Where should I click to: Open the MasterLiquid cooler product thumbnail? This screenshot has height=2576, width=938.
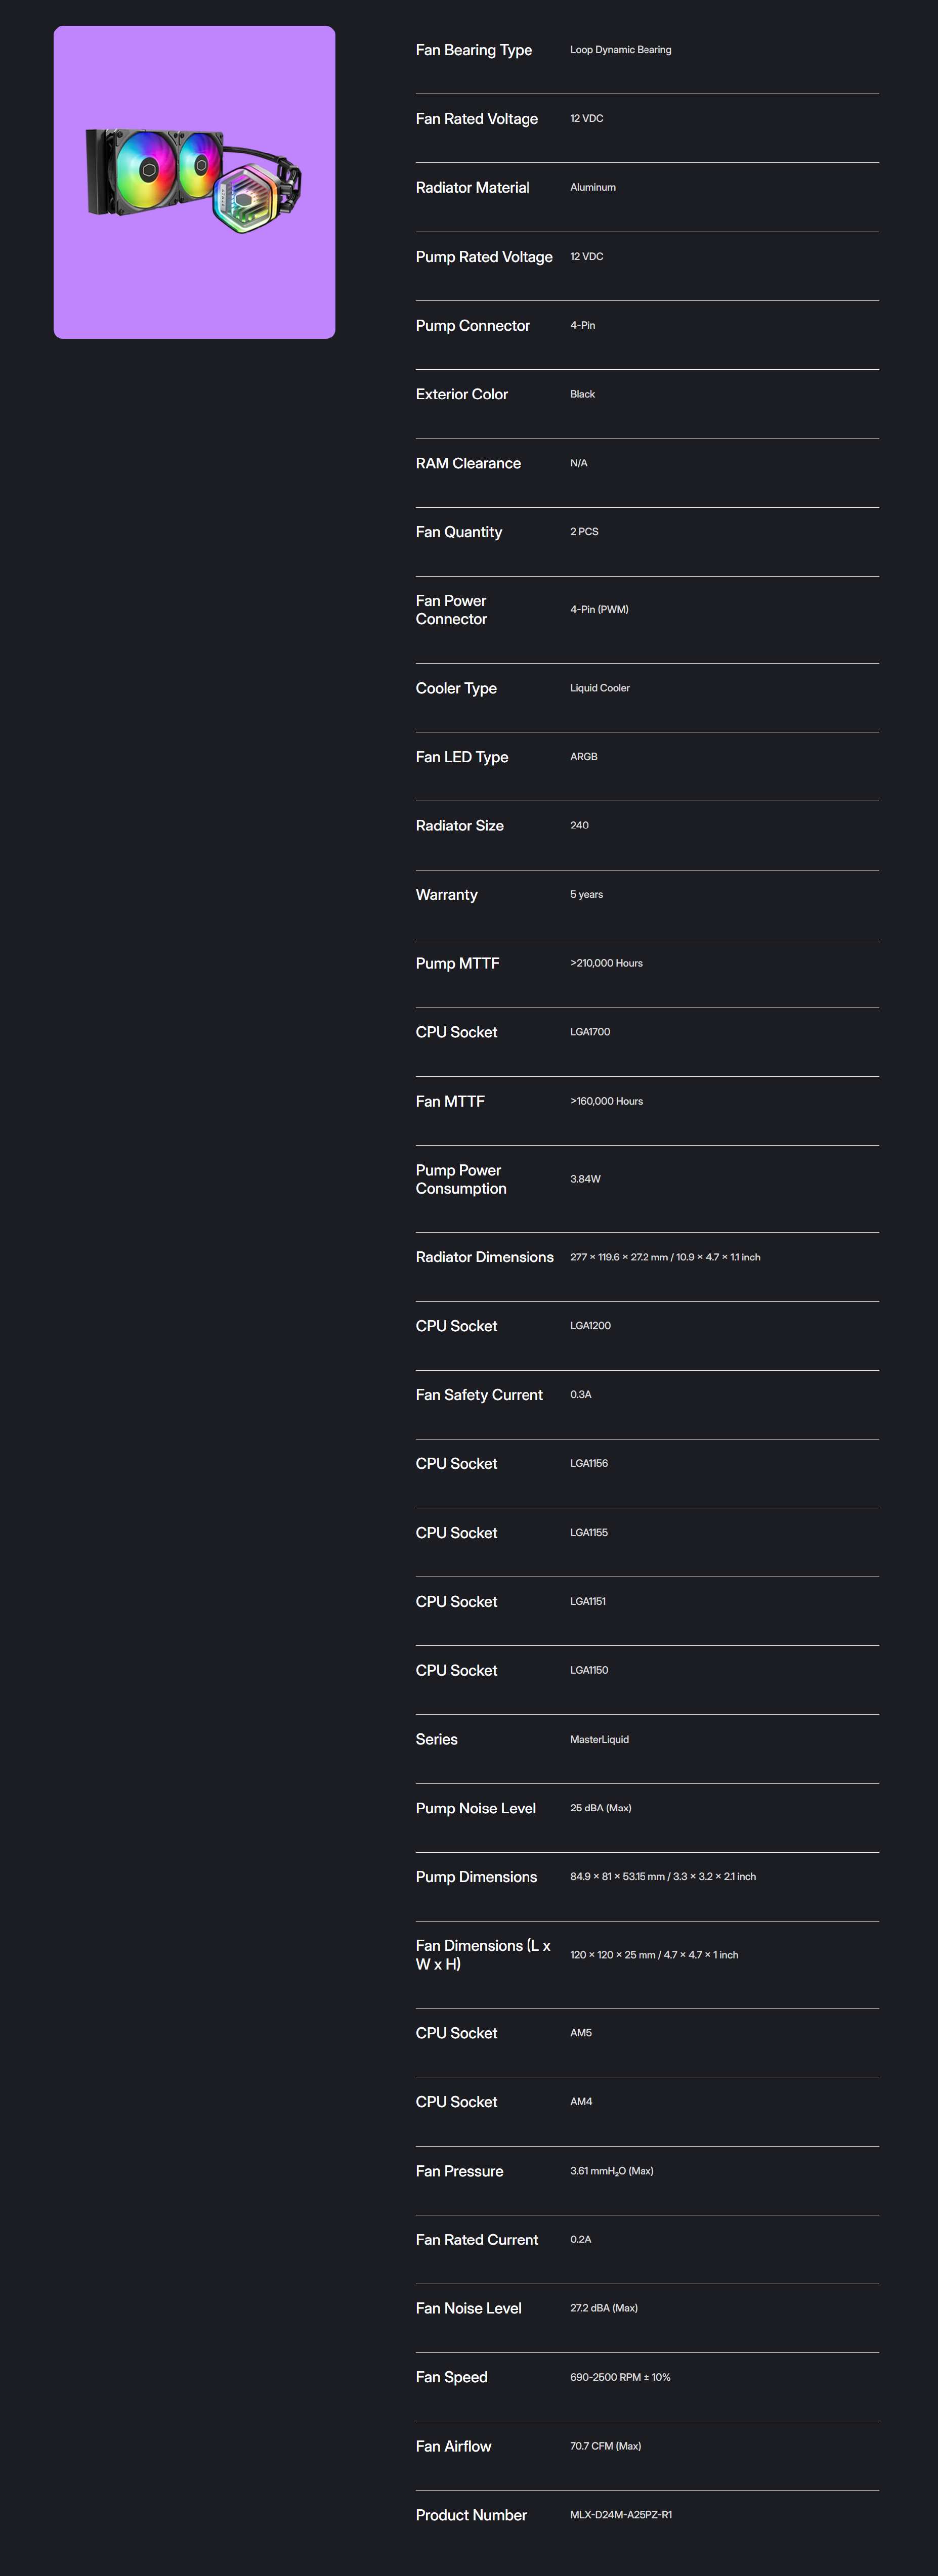(x=194, y=182)
